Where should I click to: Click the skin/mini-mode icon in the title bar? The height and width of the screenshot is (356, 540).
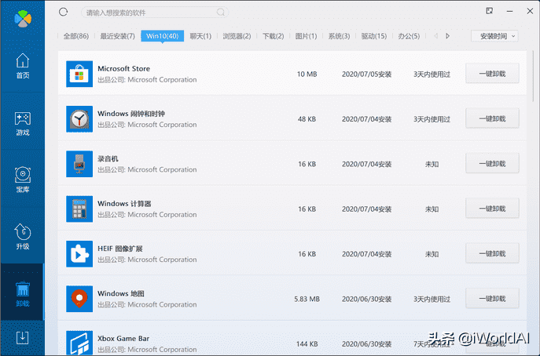coord(490,11)
